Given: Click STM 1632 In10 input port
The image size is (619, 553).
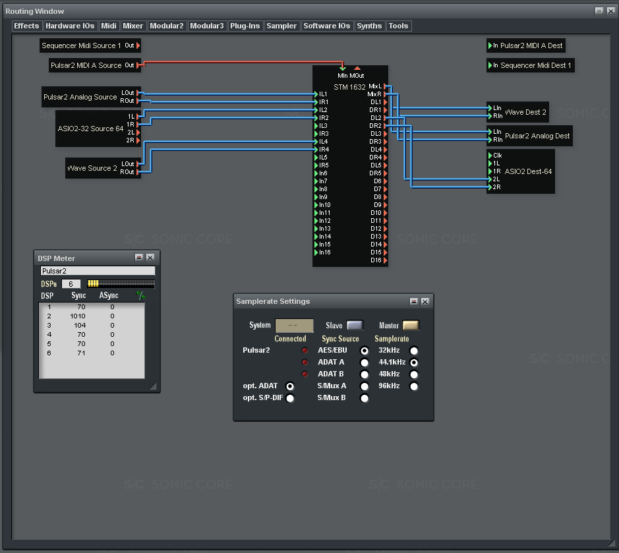Looking at the screenshot, I should [x=316, y=205].
